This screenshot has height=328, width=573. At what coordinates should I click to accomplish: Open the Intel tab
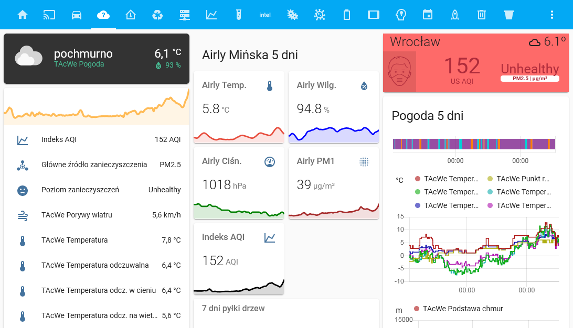[265, 15]
